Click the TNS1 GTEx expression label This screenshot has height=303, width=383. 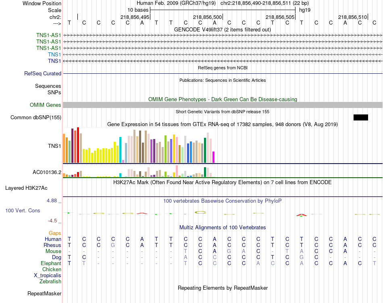click(54, 146)
